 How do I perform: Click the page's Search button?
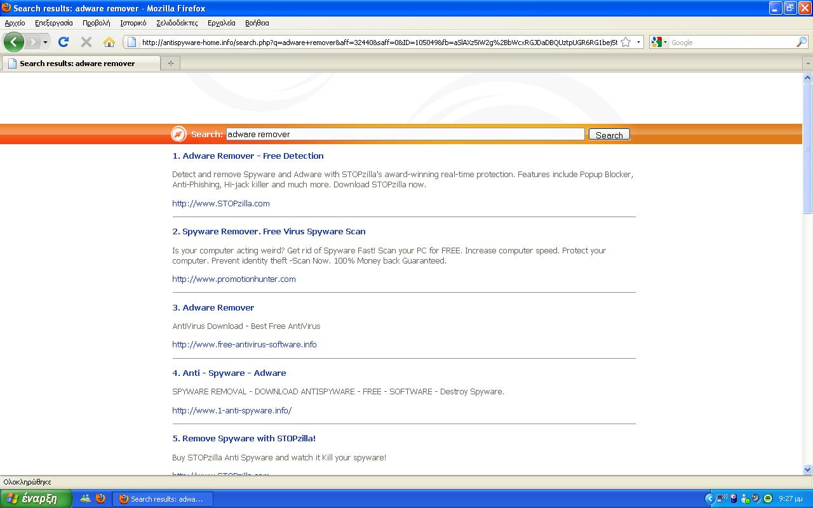tap(609, 135)
